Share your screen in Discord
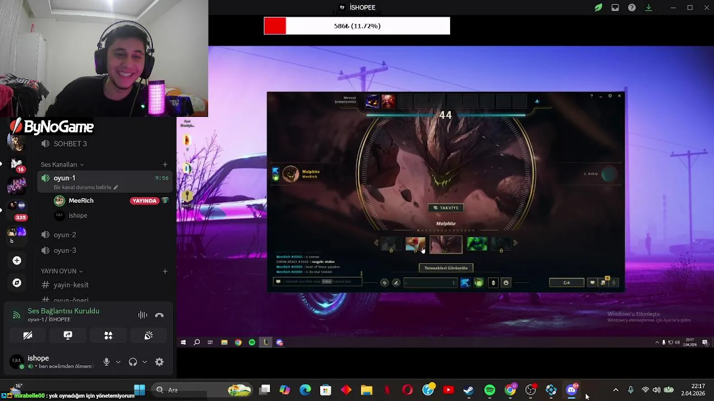 68,335
